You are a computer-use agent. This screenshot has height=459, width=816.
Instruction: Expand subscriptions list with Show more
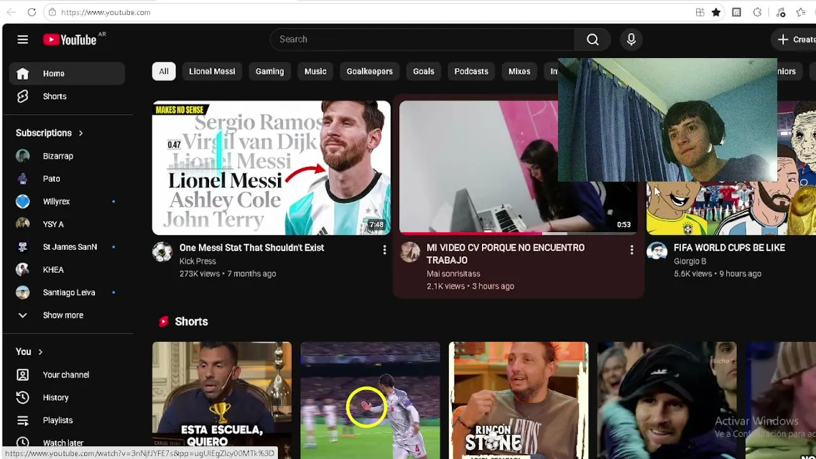(67, 316)
